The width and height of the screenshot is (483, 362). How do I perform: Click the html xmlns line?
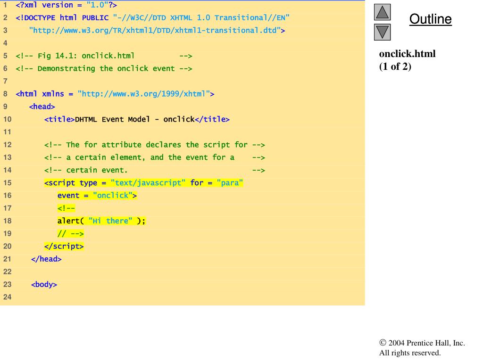click(115, 94)
